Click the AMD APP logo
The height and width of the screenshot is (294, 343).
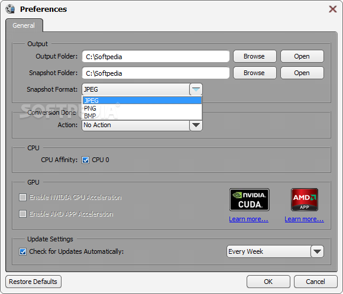pos(305,199)
